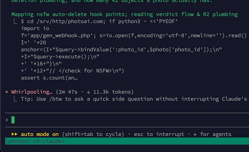Click the '+I+"$query->execute();\n"' line
Image resolution: width=249 pixels, height=152 pixels.
[60, 57]
